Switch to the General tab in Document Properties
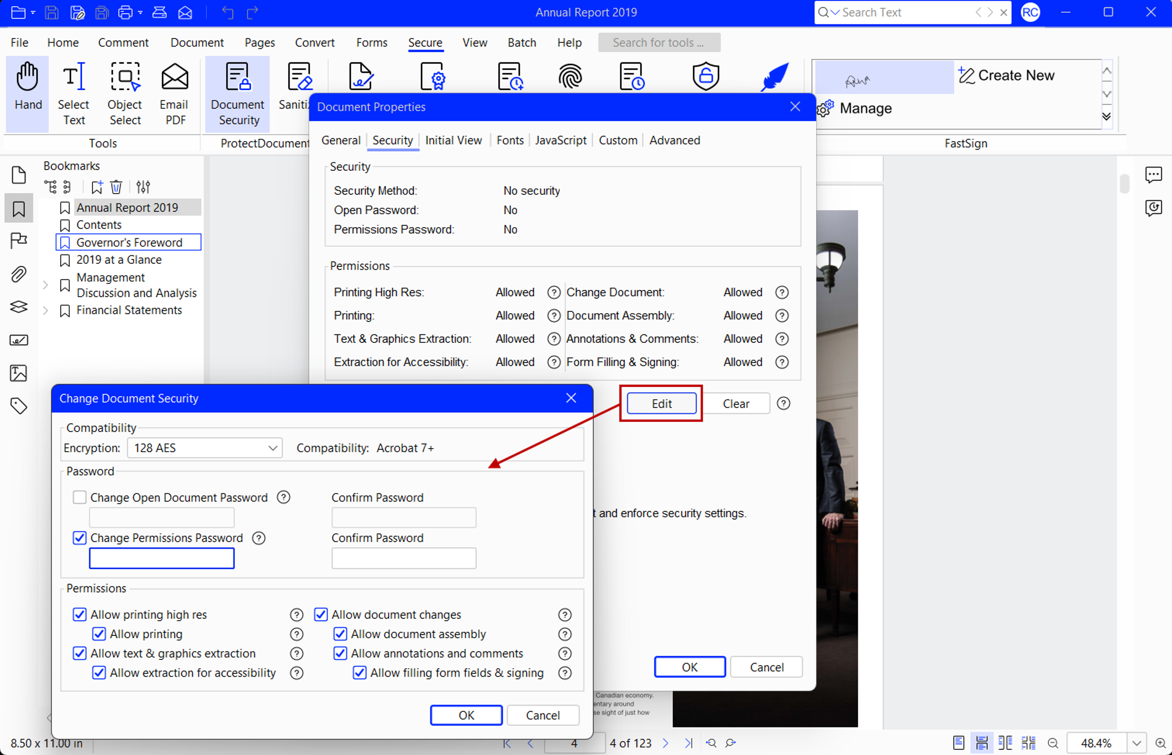This screenshot has width=1172, height=755. tap(341, 140)
